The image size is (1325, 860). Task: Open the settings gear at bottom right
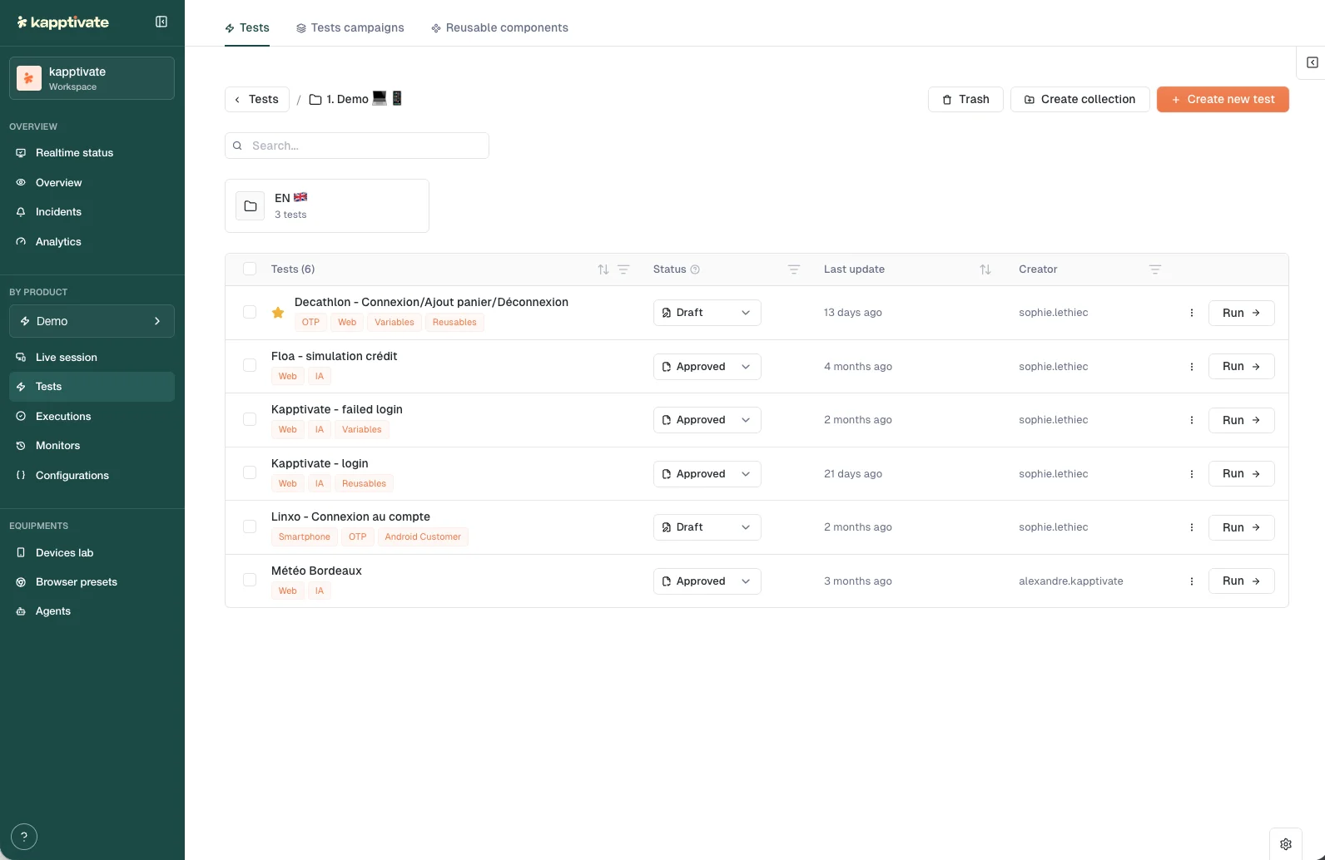tap(1286, 843)
